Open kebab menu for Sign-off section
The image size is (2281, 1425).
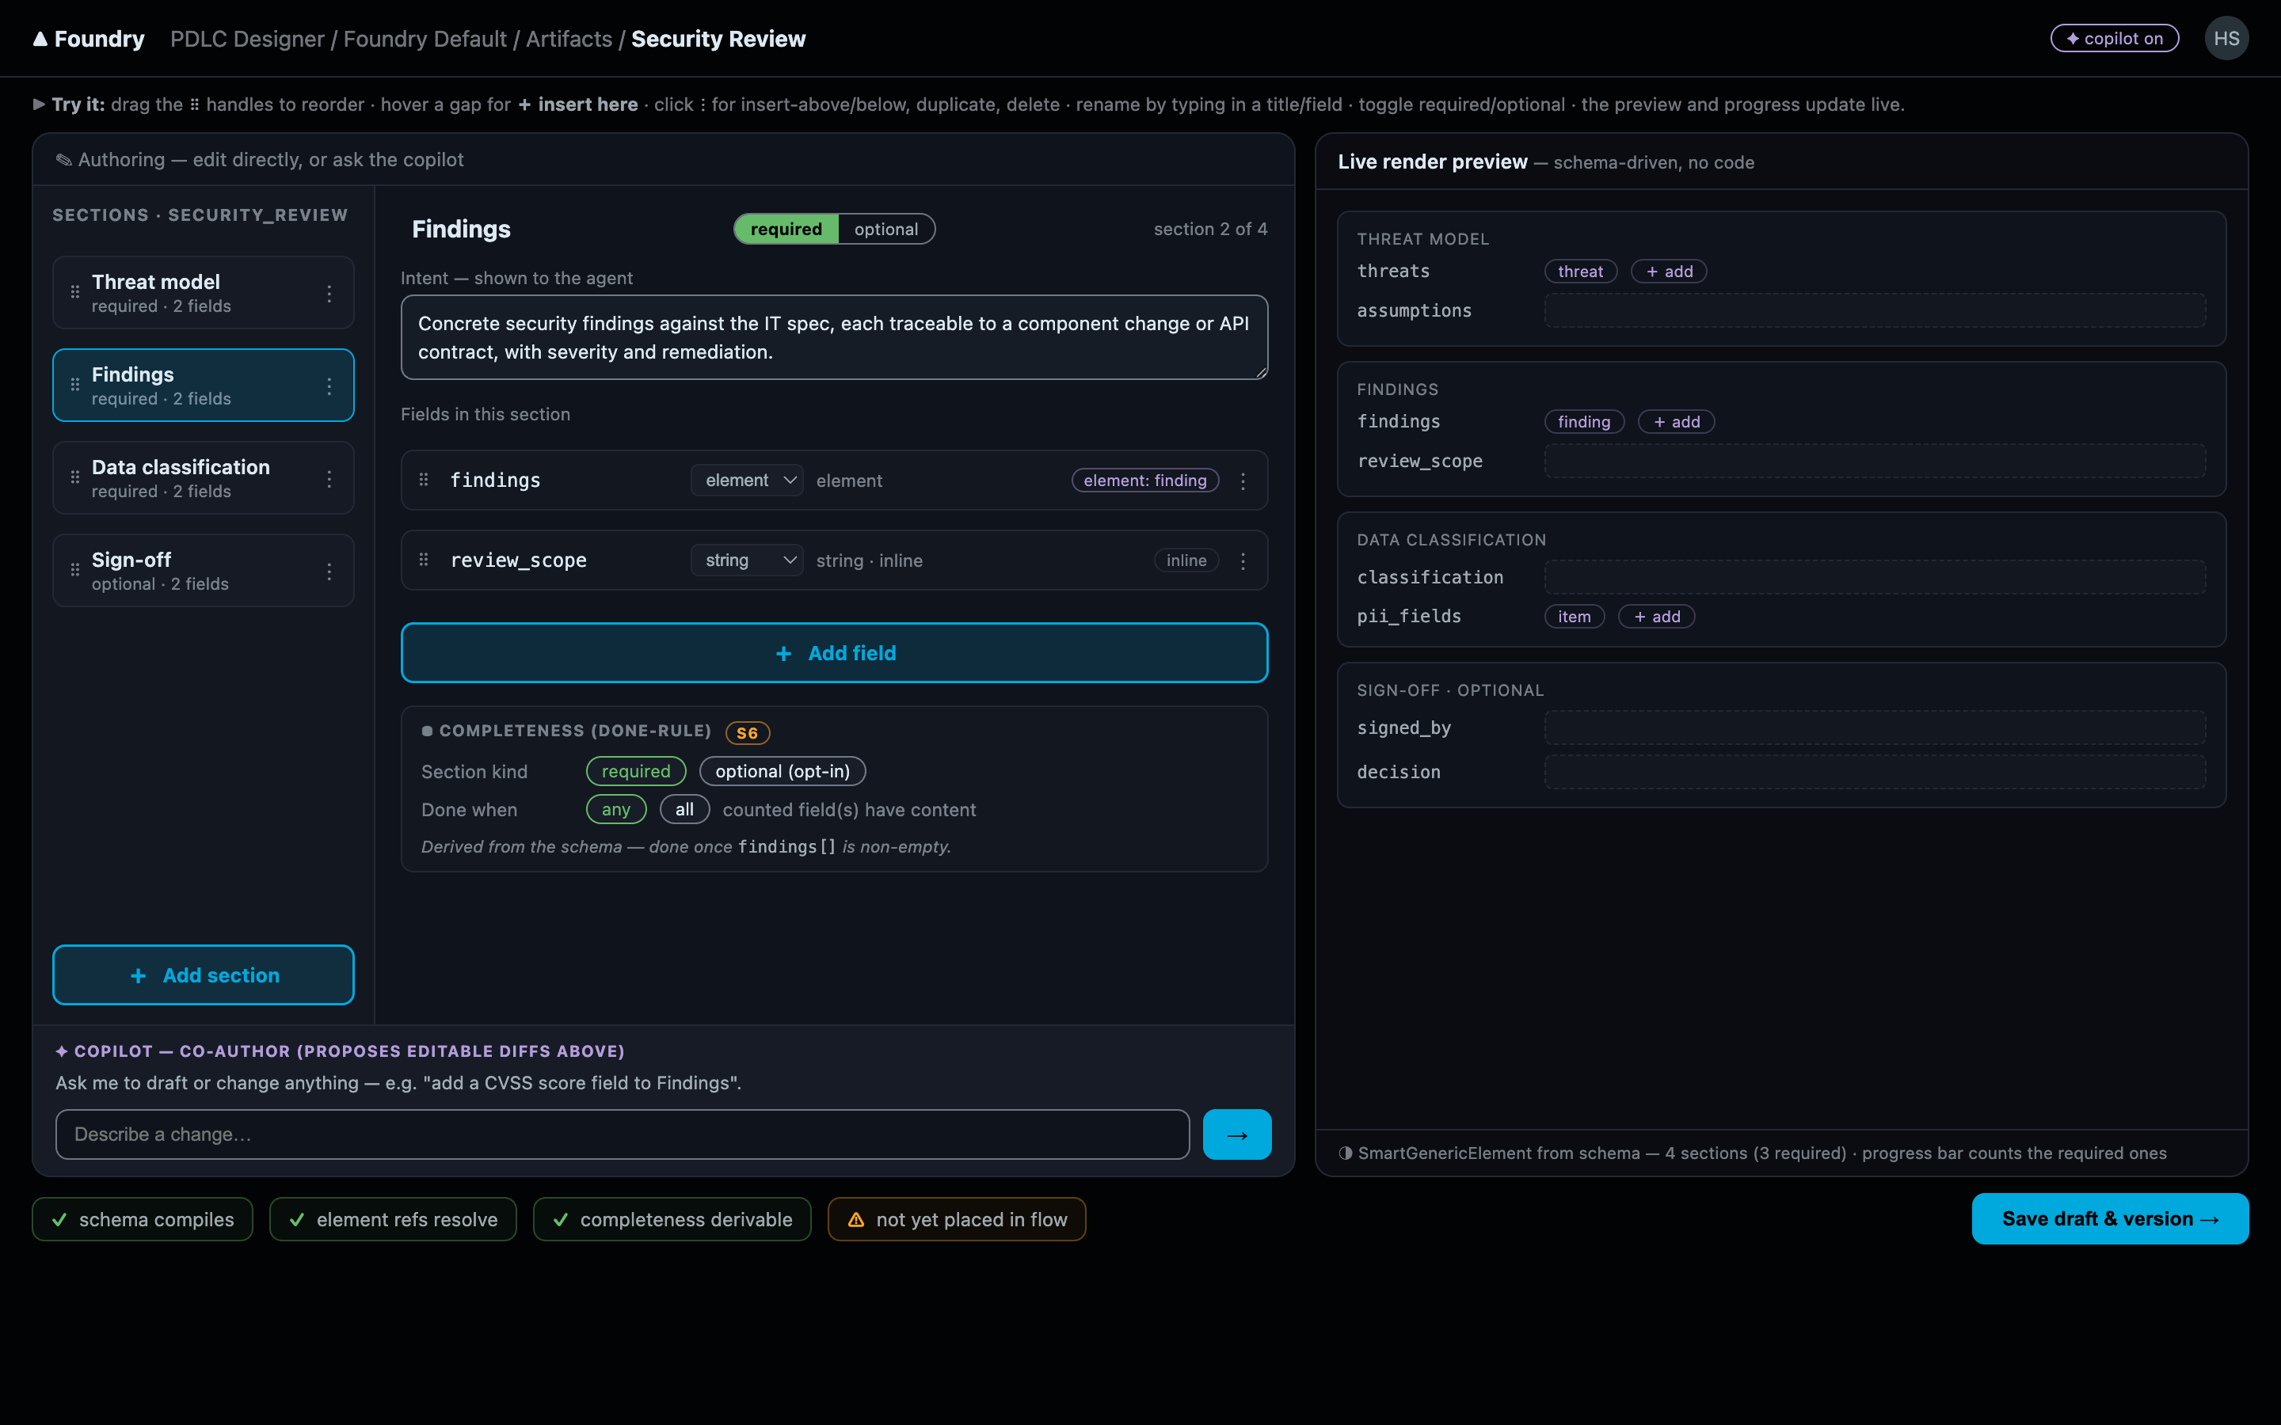pyautogui.click(x=329, y=571)
